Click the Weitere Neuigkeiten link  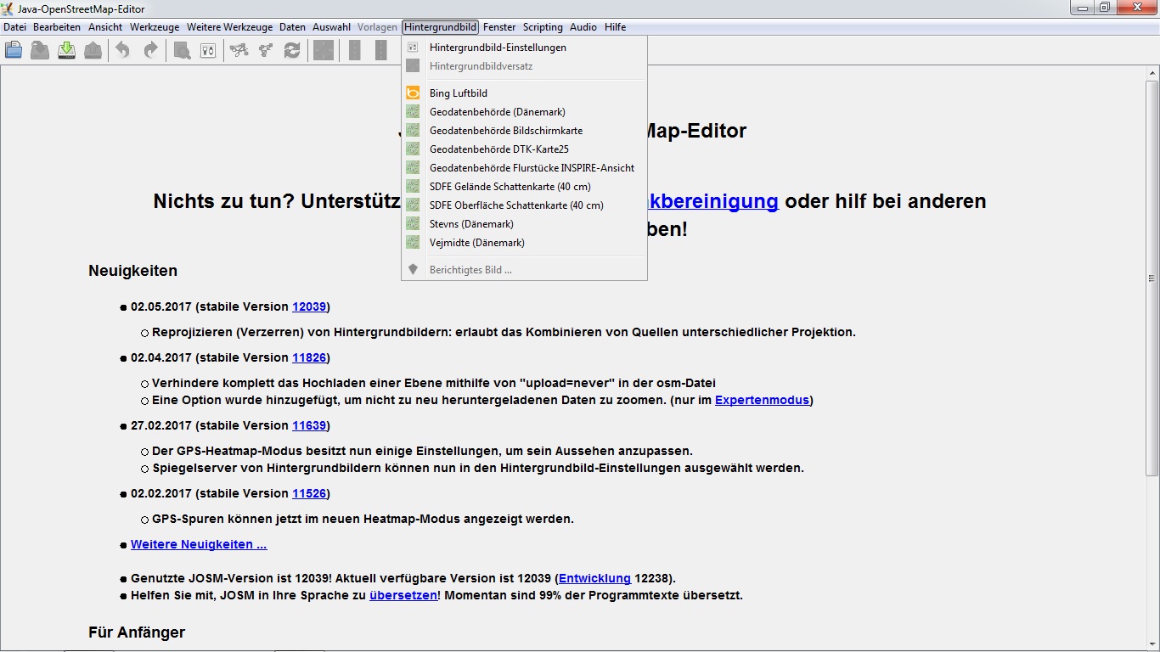199,544
